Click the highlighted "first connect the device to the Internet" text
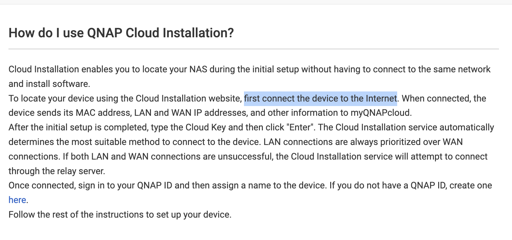Screen dimensions: 512x240 click(x=320, y=98)
